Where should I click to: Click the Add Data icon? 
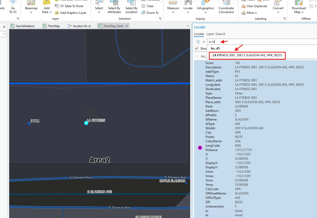point(46,3)
